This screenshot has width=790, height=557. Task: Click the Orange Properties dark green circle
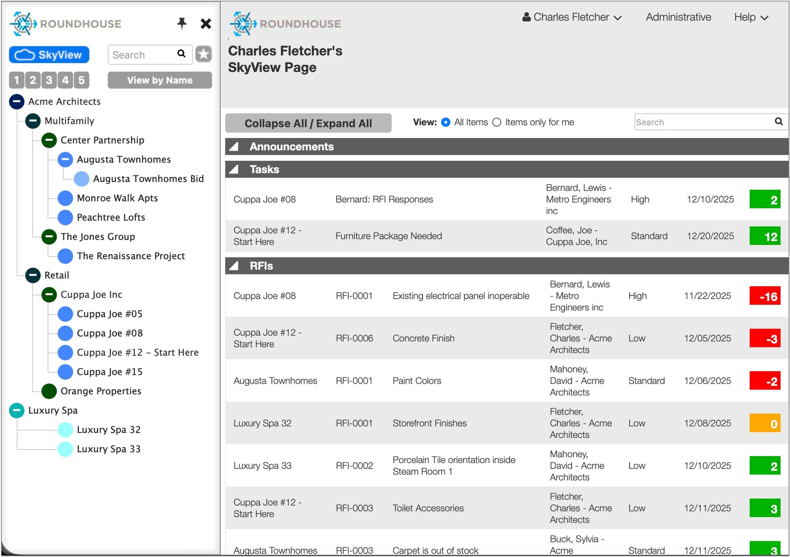49,391
